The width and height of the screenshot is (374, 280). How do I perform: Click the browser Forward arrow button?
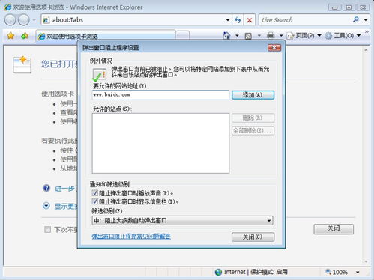(x=24, y=20)
